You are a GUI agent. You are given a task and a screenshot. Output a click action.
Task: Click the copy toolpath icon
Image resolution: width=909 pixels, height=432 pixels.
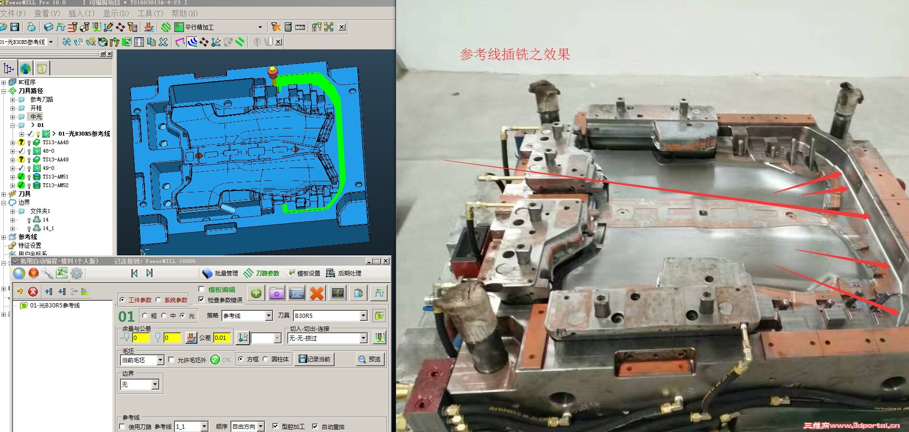[x=151, y=42]
